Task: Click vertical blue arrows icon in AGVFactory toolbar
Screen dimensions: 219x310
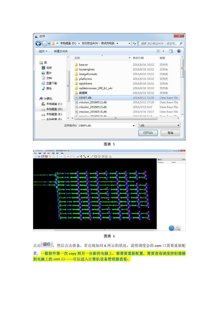Action: [x=57, y=157]
